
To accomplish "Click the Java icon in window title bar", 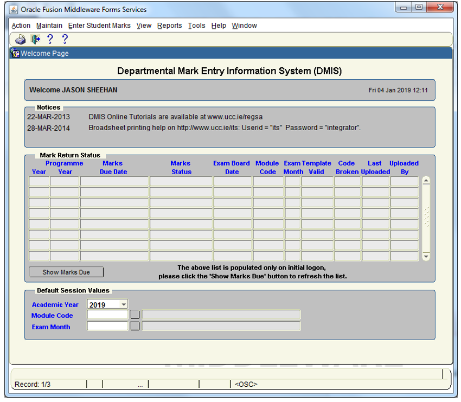I will [14, 9].
